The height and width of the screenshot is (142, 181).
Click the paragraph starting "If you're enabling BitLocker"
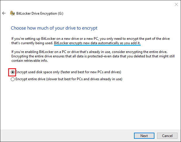click(93, 56)
